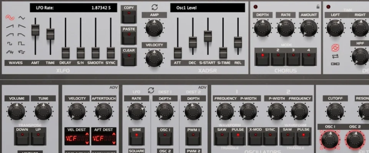Viewport: 369px width, 153px height.
Task: Toggle the DEST 1 OSC 1 button
Action: click(x=165, y=139)
